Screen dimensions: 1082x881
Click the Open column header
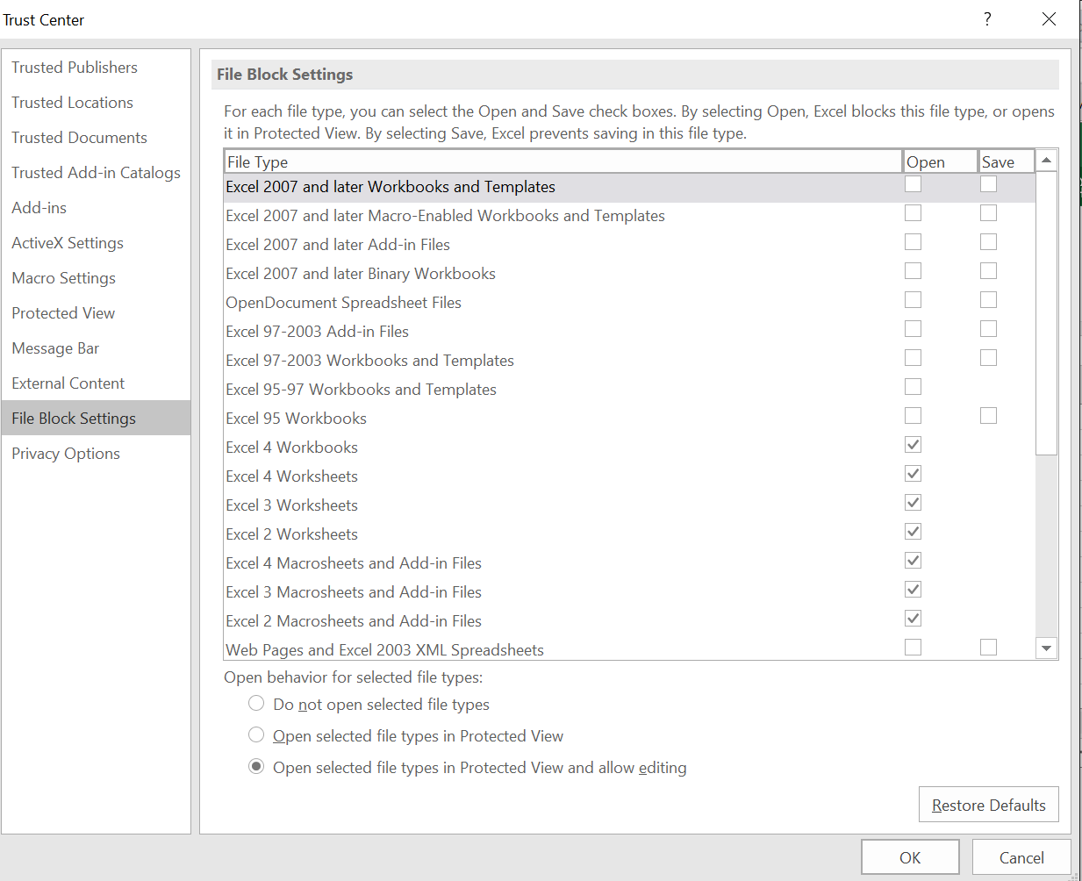tap(941, 161)
